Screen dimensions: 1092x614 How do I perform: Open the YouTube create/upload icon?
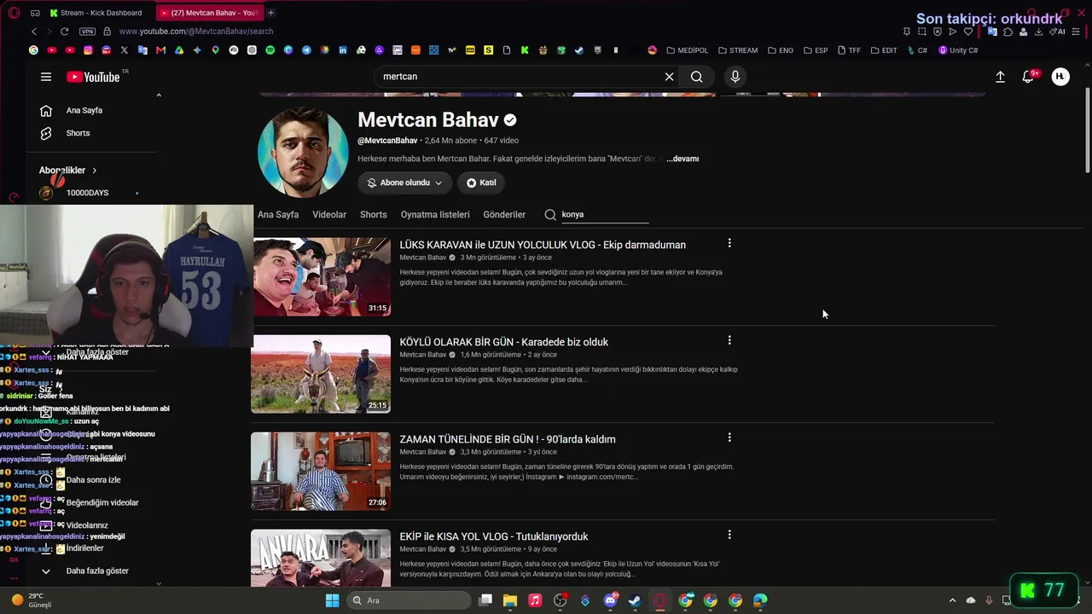(x=1000, y=77)
